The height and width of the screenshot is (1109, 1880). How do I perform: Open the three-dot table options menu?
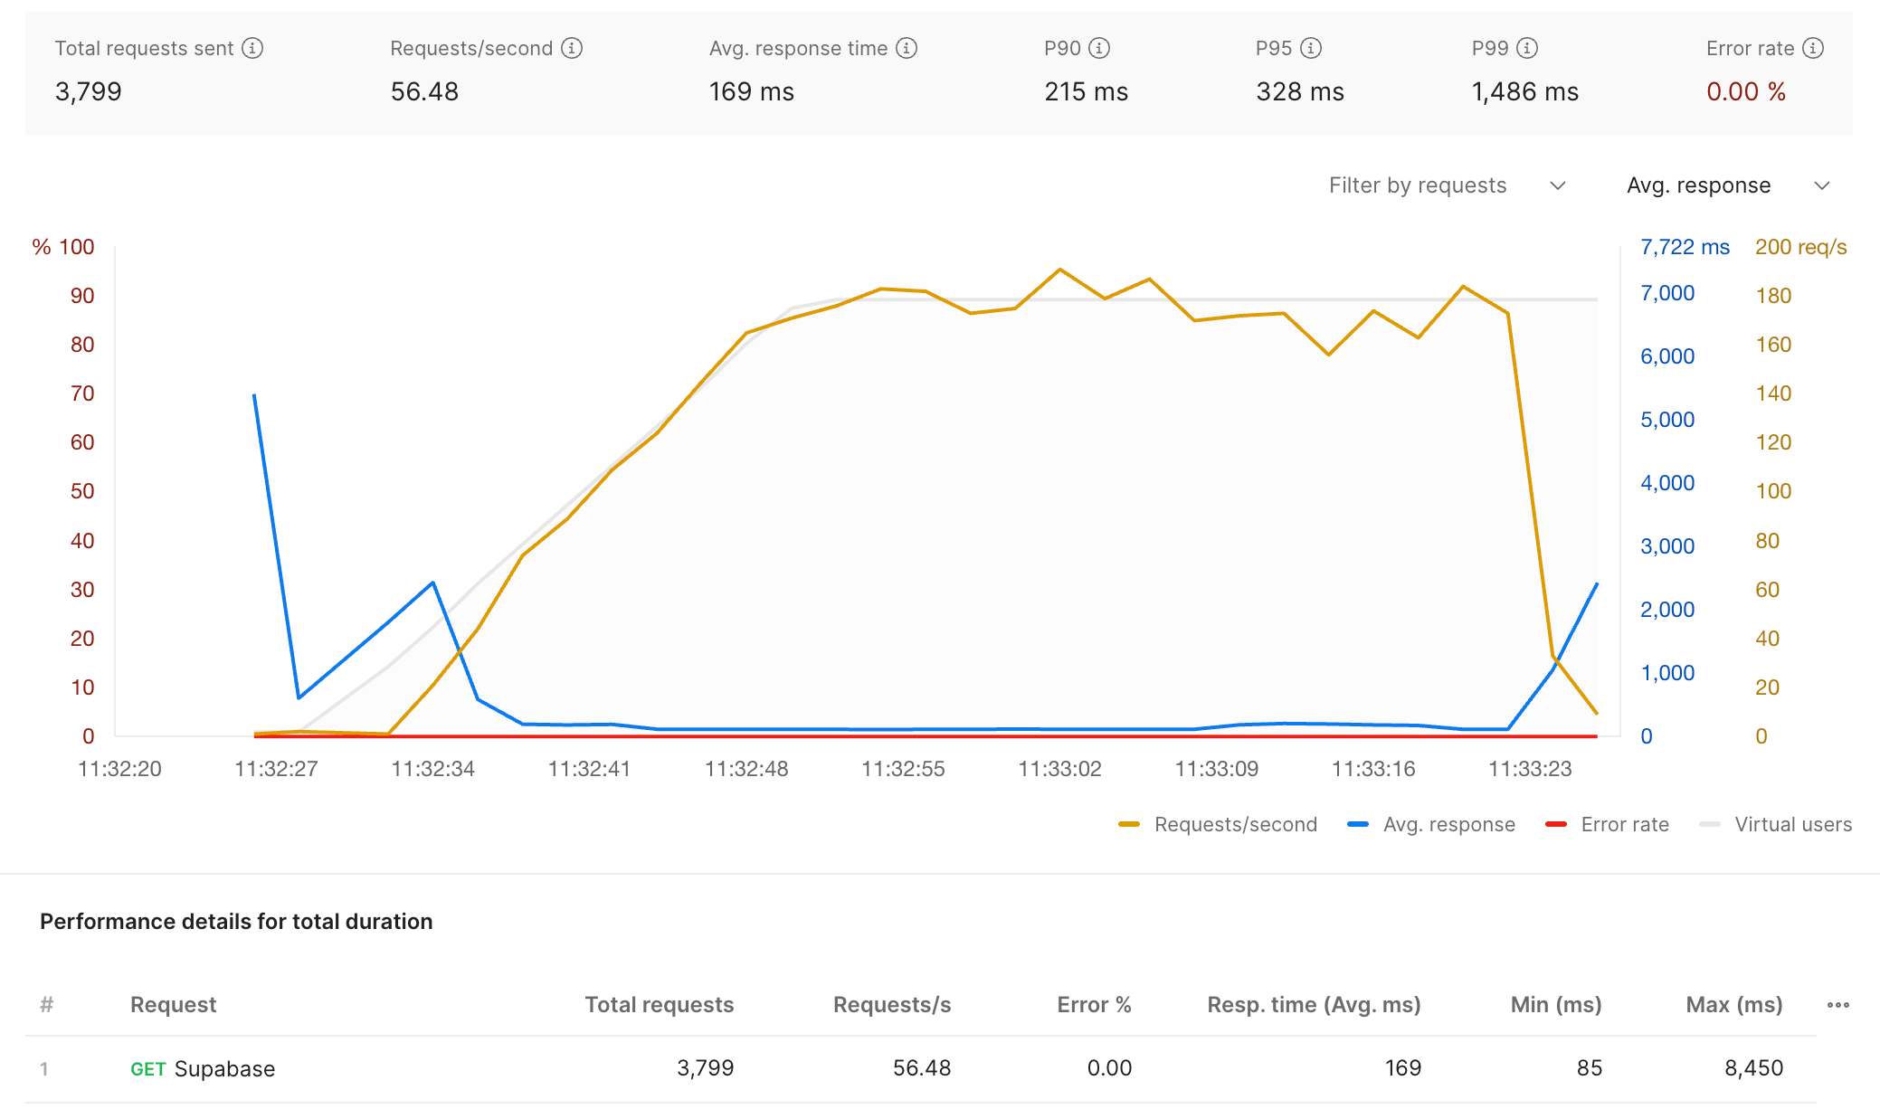pos(1837,1005)
